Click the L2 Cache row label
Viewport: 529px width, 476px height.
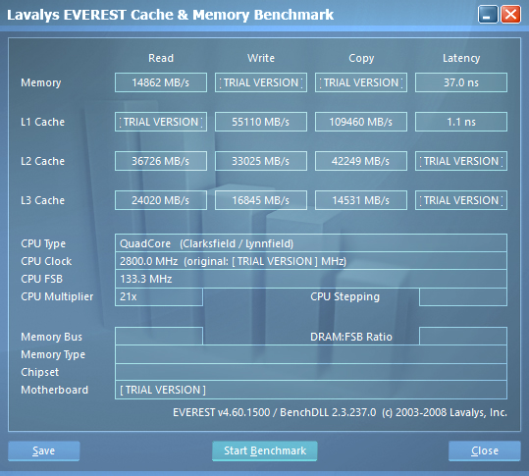pyautogui.click(x=42, y=161)
